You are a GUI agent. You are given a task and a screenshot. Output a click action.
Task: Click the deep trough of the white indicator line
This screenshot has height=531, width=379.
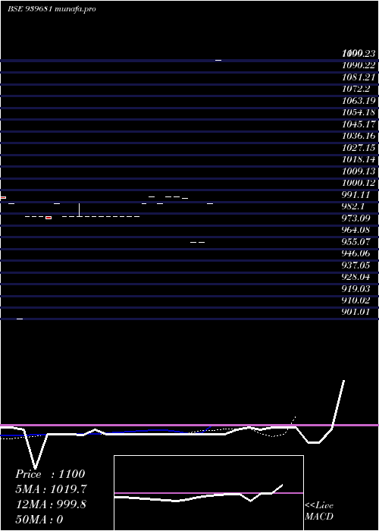[x=35, y=468]
